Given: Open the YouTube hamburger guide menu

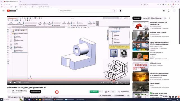Looking at the screenshot, I should 4,11.
